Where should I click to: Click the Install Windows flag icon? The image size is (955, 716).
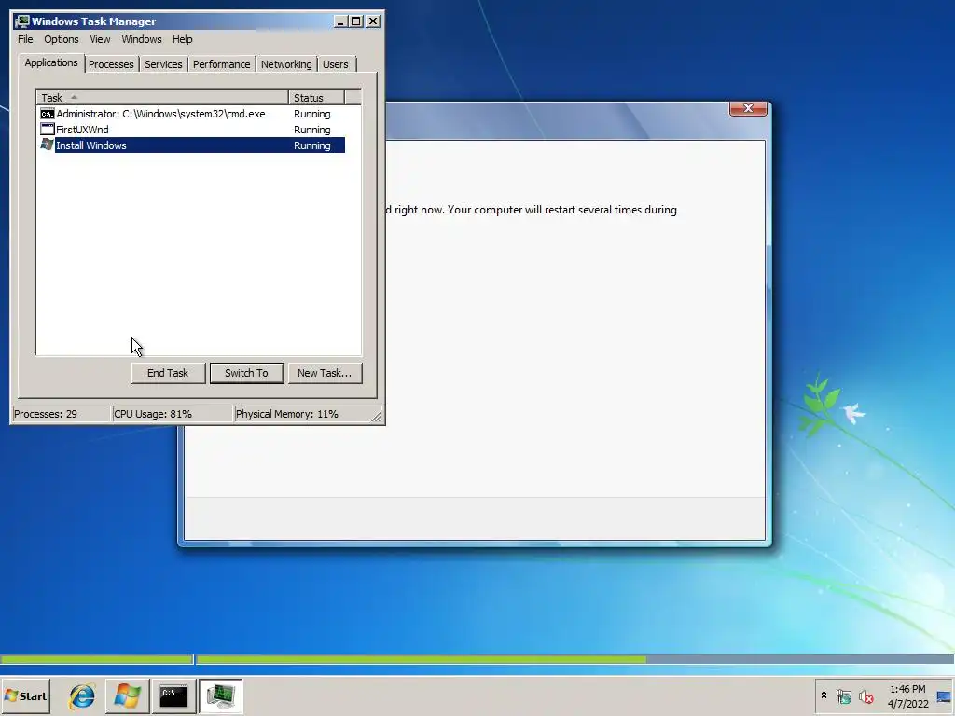point(47,145)
